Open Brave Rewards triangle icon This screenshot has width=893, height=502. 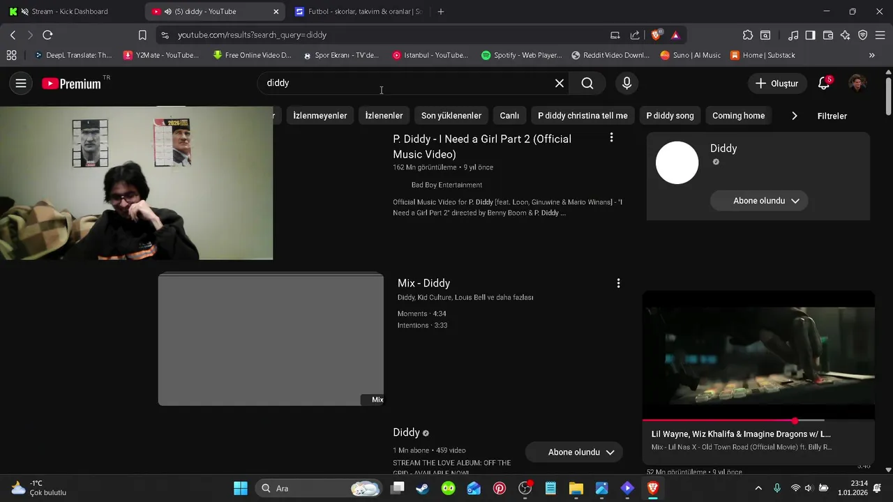675,35
